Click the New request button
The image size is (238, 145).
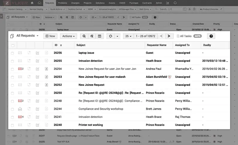(x=50, y=36)
